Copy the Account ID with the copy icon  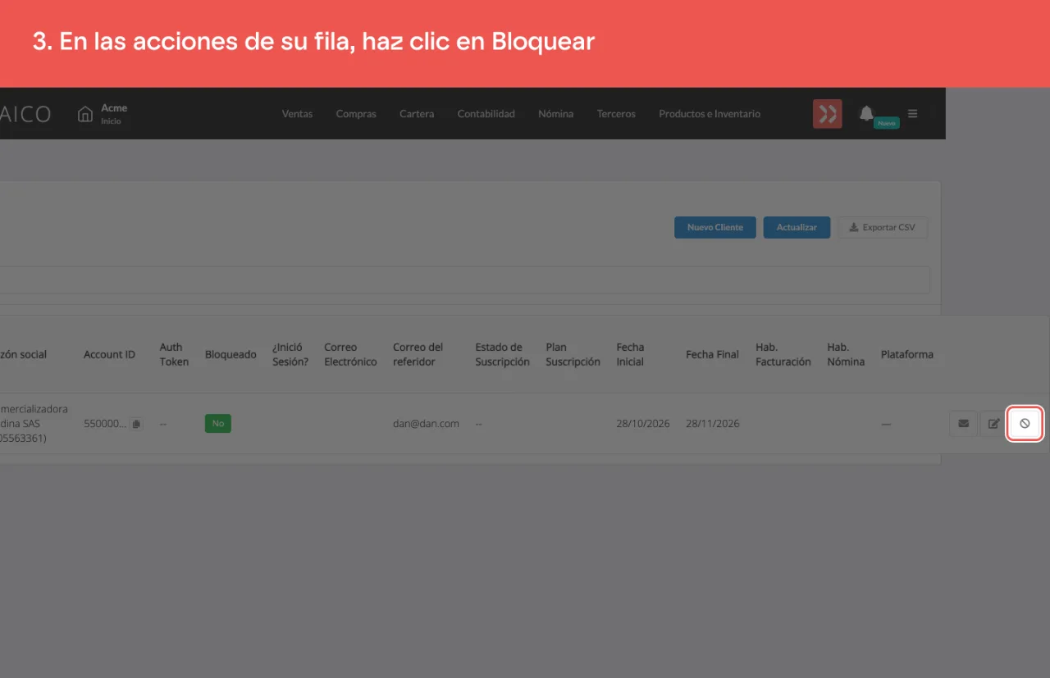(136, 424)
